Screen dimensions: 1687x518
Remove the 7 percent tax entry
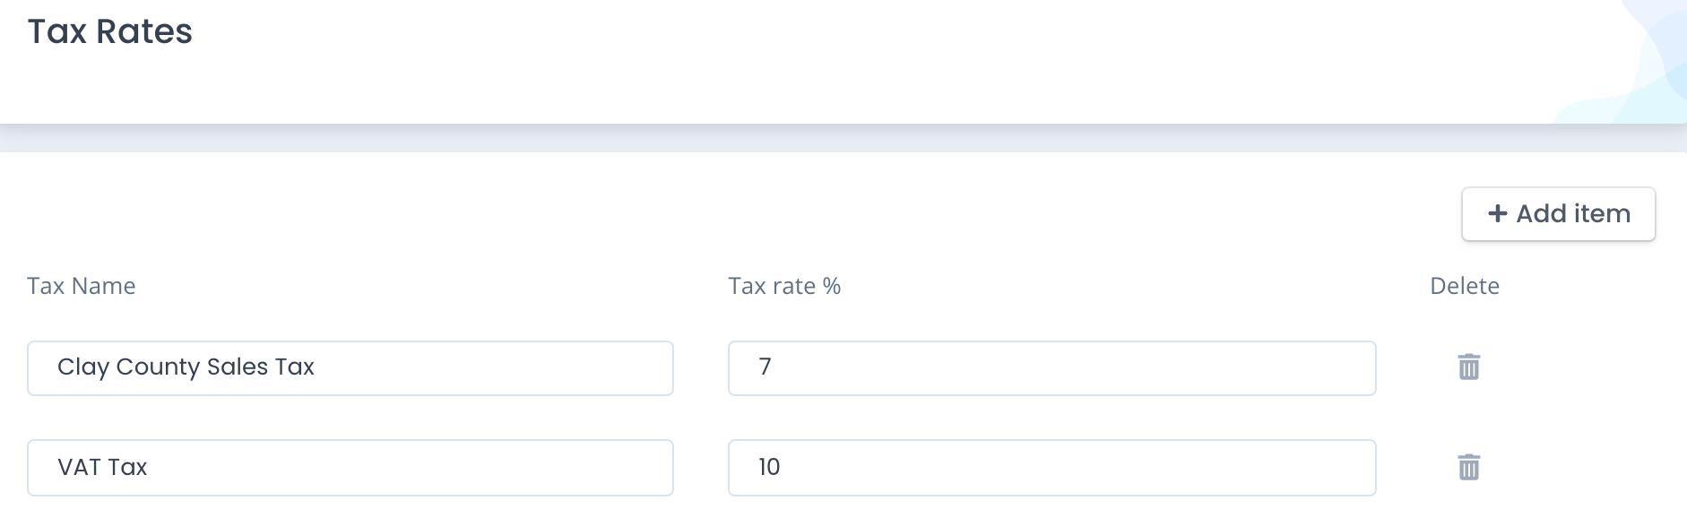click(1468, 367)
